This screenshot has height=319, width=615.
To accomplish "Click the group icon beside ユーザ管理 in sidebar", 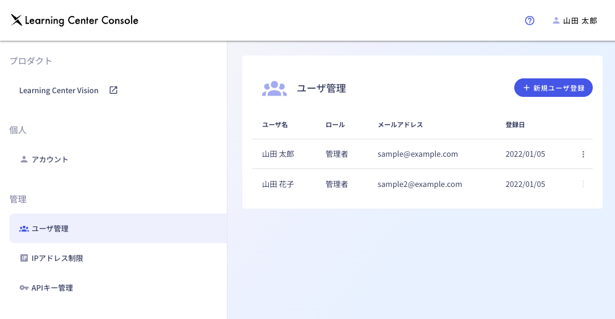I will point(24,228).
